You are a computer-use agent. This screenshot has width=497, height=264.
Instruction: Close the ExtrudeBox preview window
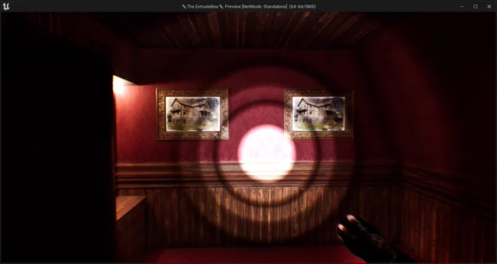[489, 7]
